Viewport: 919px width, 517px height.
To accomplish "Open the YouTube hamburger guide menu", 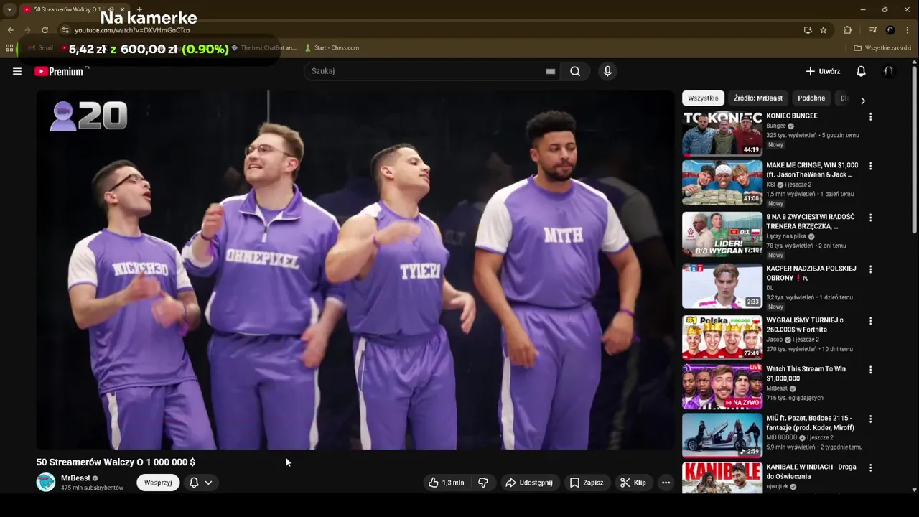I will [x=17, y=71].
